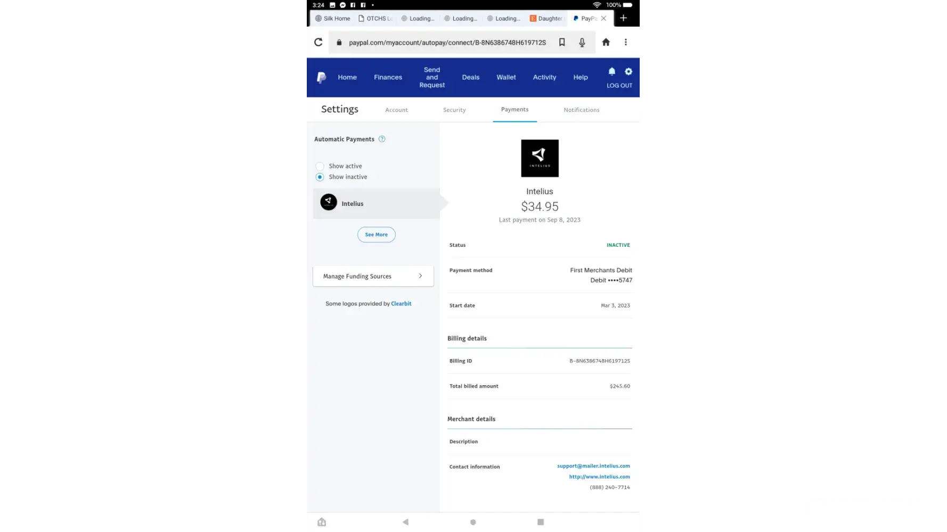
Task: Switch to the Silk Home tab
Action: (x=333, y=18)
